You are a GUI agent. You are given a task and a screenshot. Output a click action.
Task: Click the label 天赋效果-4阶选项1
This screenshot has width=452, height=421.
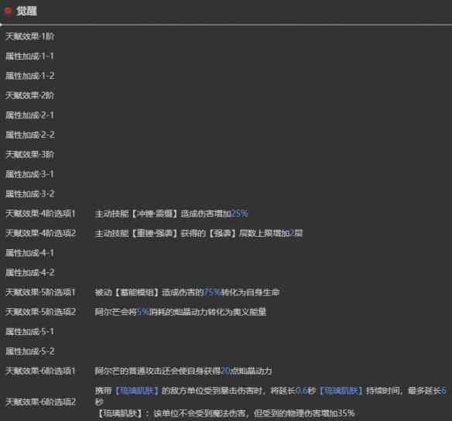[41, 214]
